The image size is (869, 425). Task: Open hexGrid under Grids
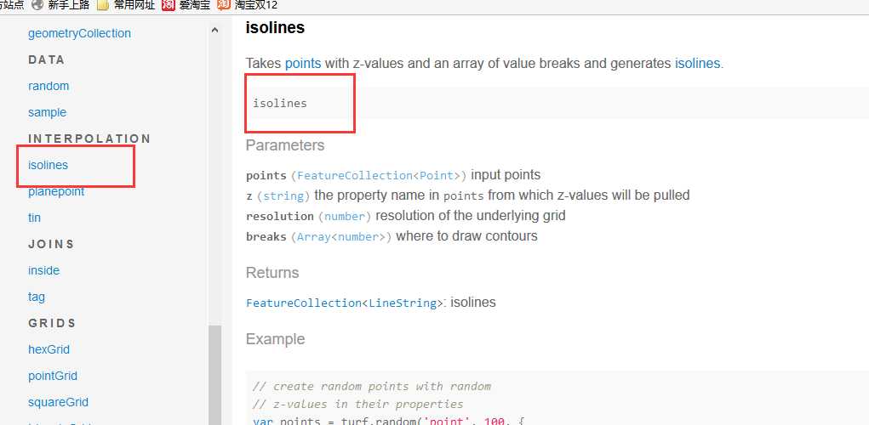click(x=49, y=349)
